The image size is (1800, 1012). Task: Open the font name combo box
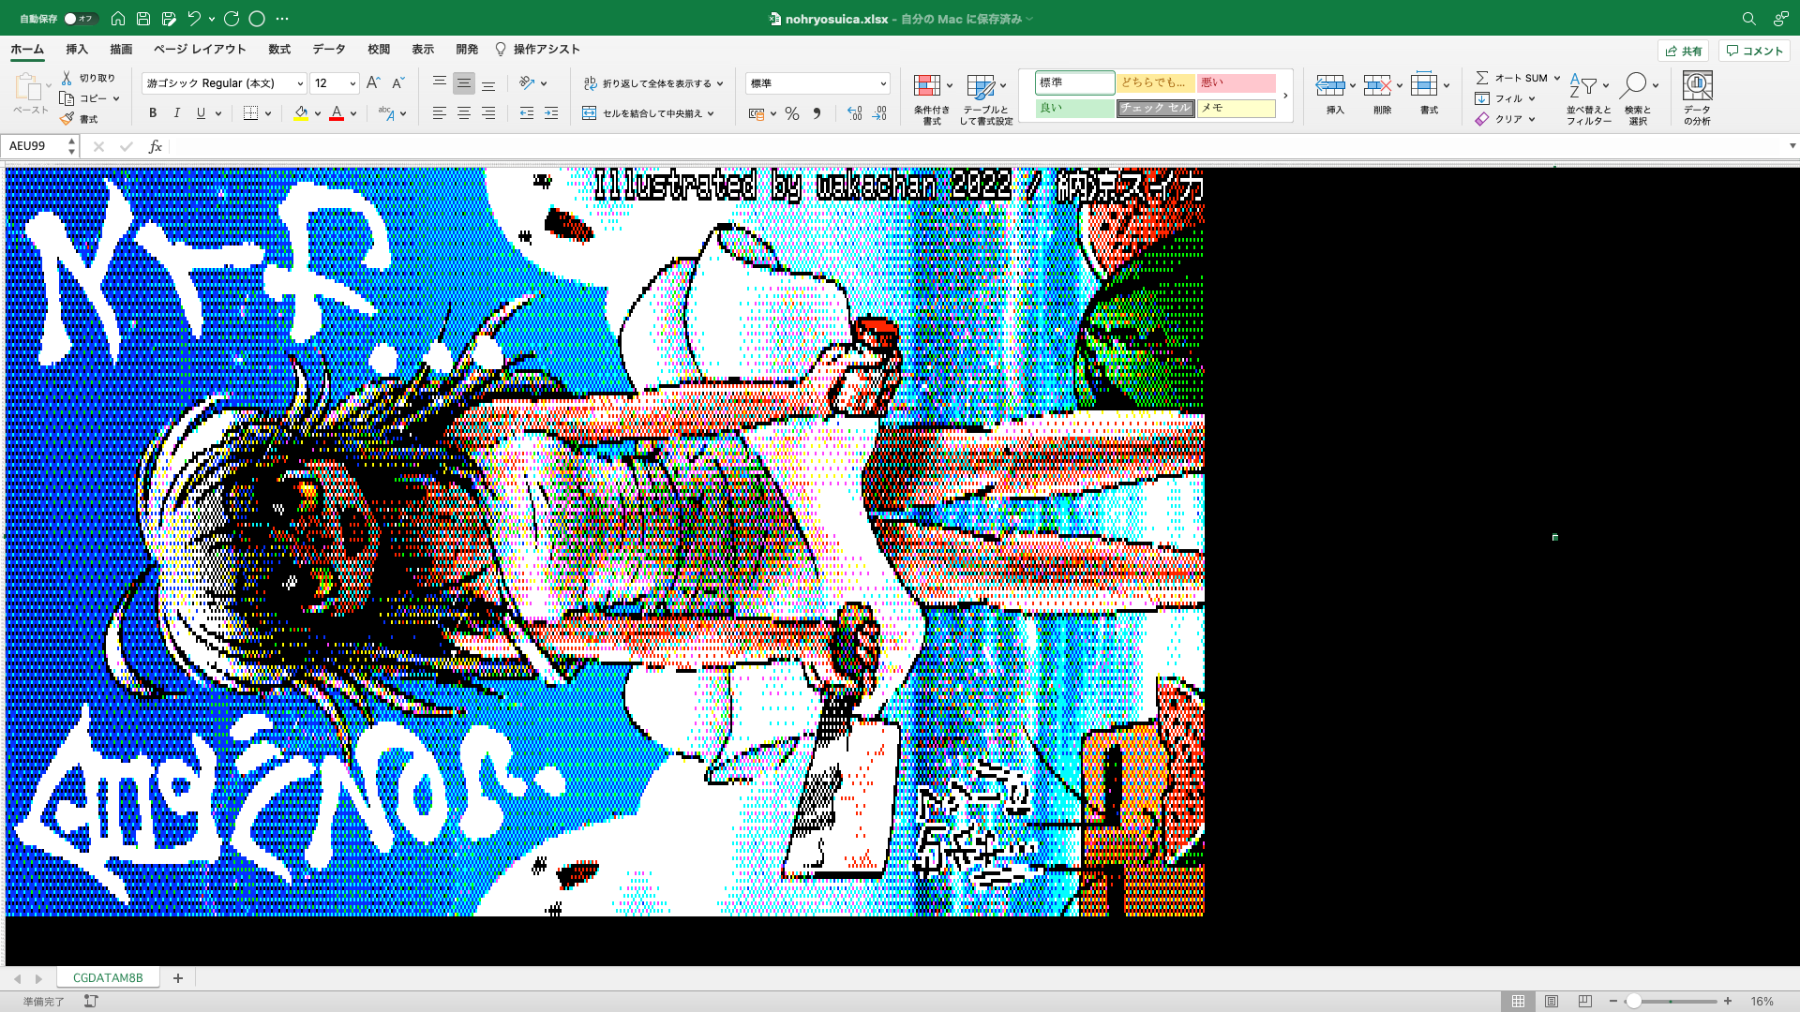pos(224,83)
